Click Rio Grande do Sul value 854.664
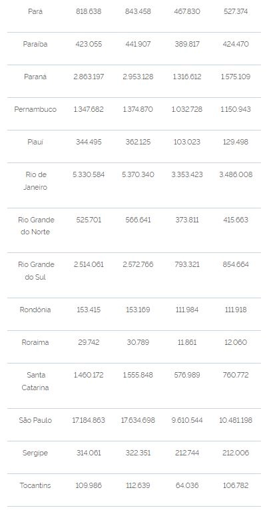The width and height of the screenshot is (271, 510). pyautogui.click(x=236, y=264)
